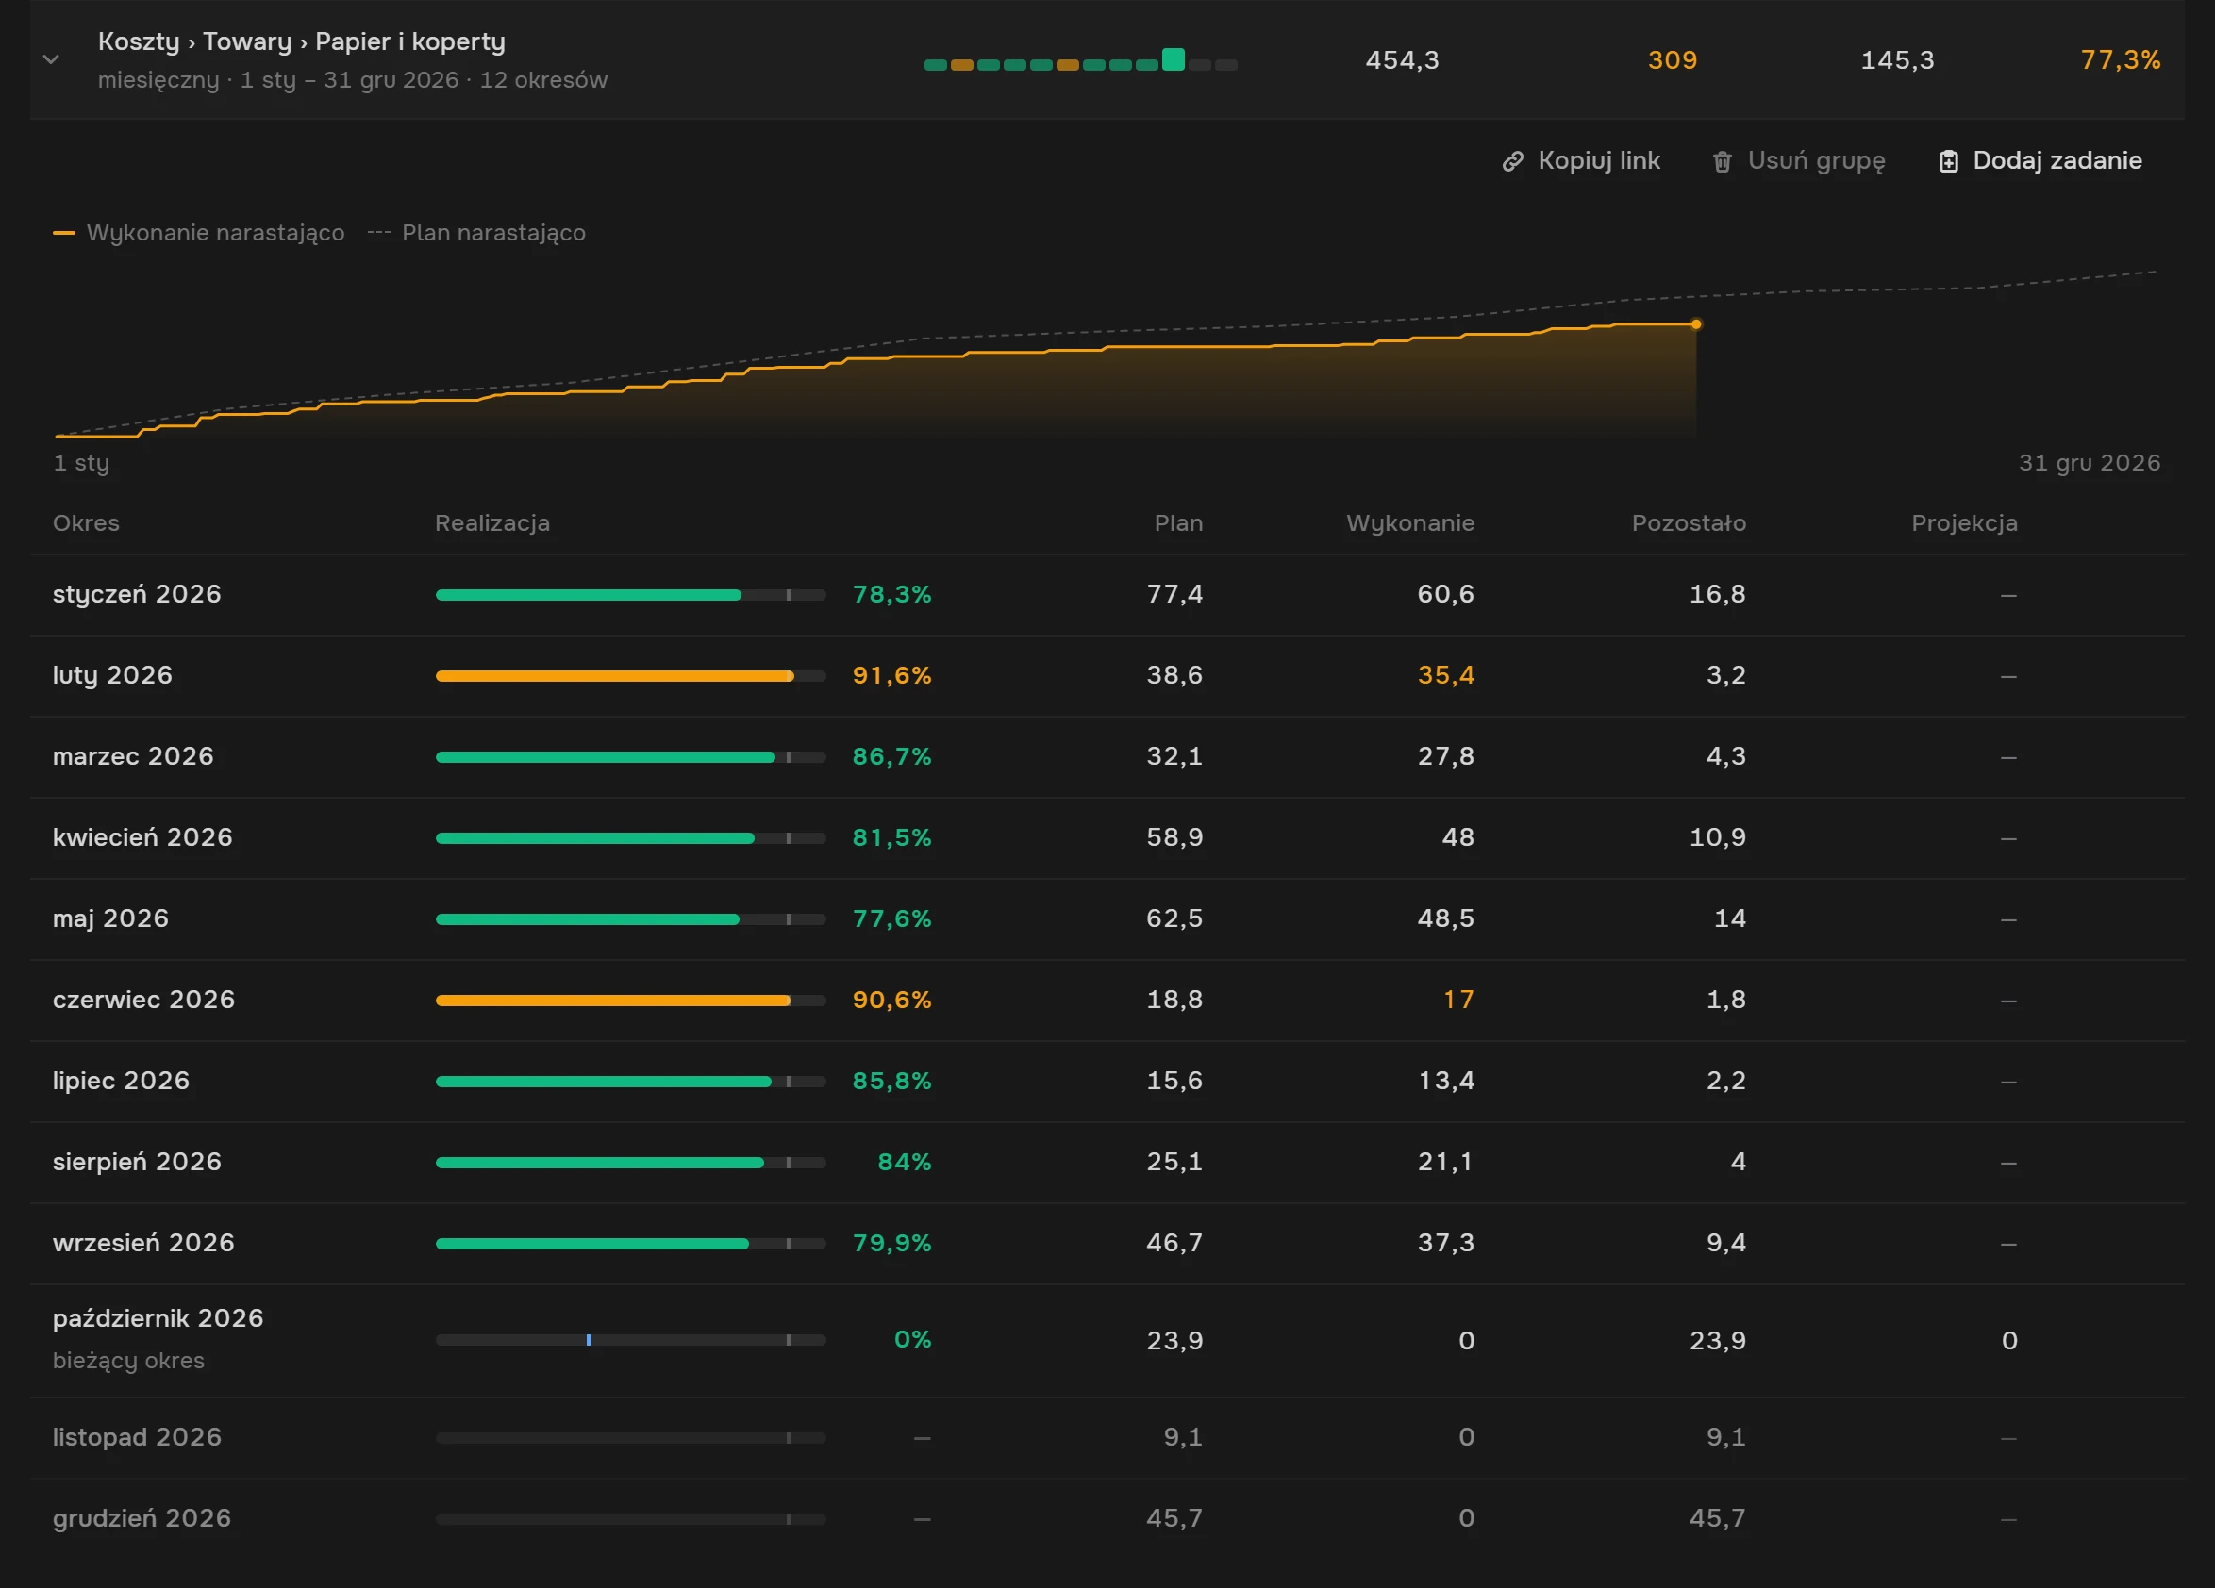Click the Pozostało column header
This screenshot has height=1588, width=2215.
tap(1689, 522)
